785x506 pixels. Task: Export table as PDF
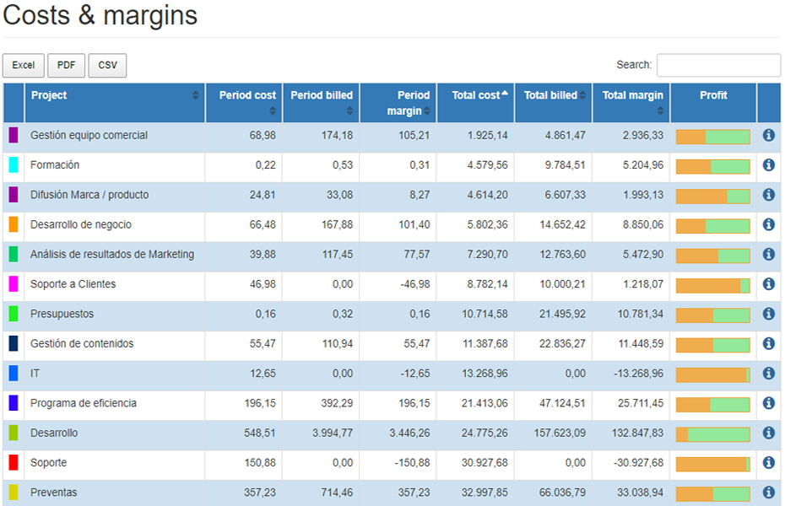click(66, 66)
